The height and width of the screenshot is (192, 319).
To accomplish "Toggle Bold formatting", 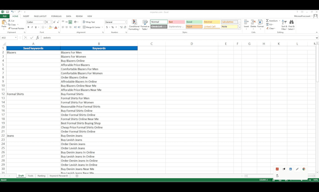I will [28, 27].
